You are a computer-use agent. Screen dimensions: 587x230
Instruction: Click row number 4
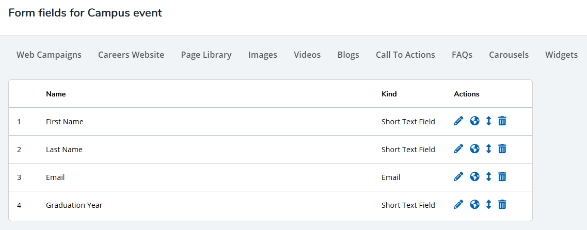tap(19, 205)
